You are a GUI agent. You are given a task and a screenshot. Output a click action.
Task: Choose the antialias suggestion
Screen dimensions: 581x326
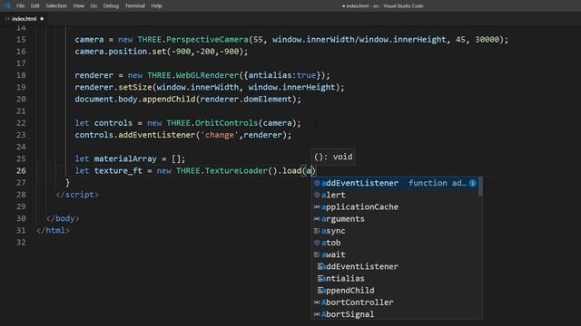(395, 278)
